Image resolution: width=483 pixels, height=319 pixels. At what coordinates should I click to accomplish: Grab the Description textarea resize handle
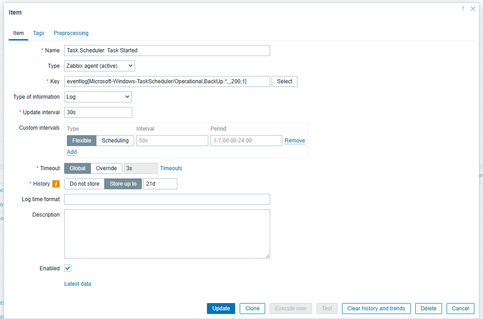267,256
